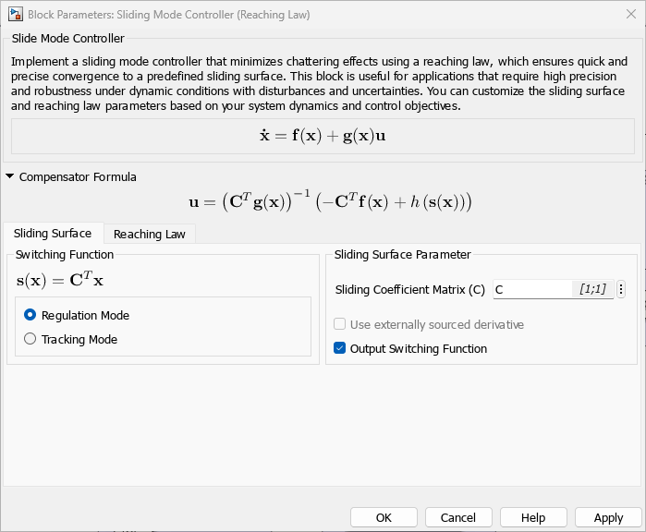Close the Block Parameters dialog
Screen dimensions: 646x532
click(631, 15)
